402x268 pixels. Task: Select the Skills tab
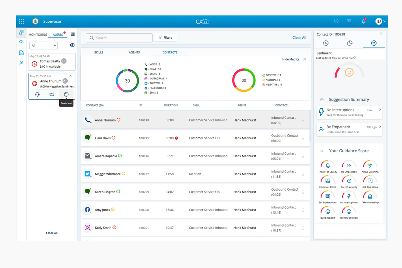(x=99, y=52)
